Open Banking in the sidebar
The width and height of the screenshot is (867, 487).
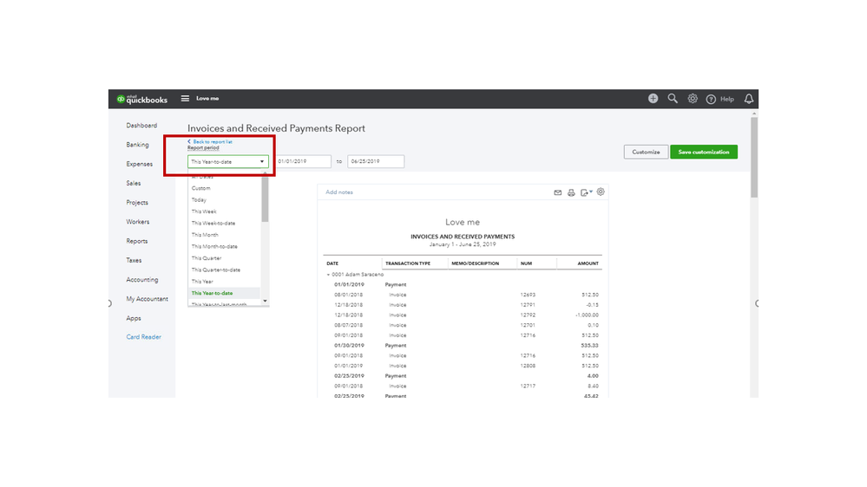click(137, 145)
